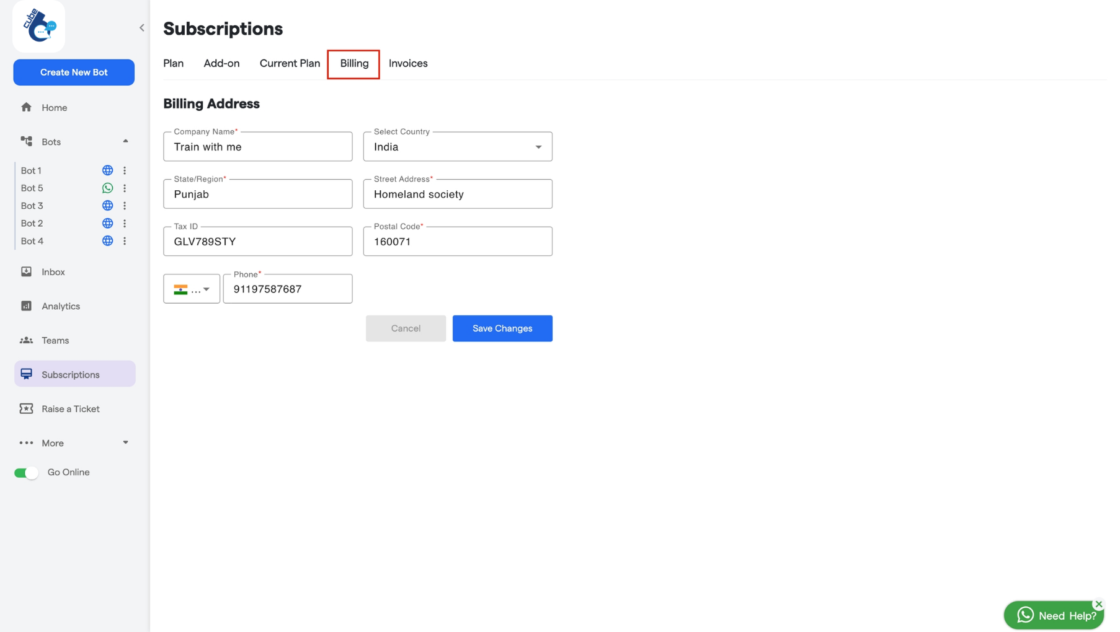Image resolution: width=1120 pixels, height=632 pixels.
Task: Open the Raise a Ticket section
Action: [x=70, y=408]
